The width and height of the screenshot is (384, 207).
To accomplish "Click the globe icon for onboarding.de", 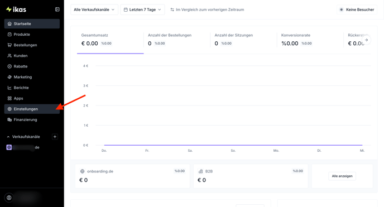I will pyautogui.click(x=82, y=171).
